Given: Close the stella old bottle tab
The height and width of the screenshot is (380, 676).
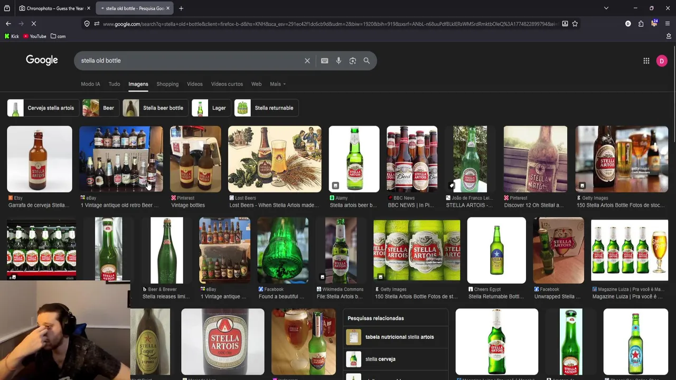Looking at the screenshot, I should [168, 8].
